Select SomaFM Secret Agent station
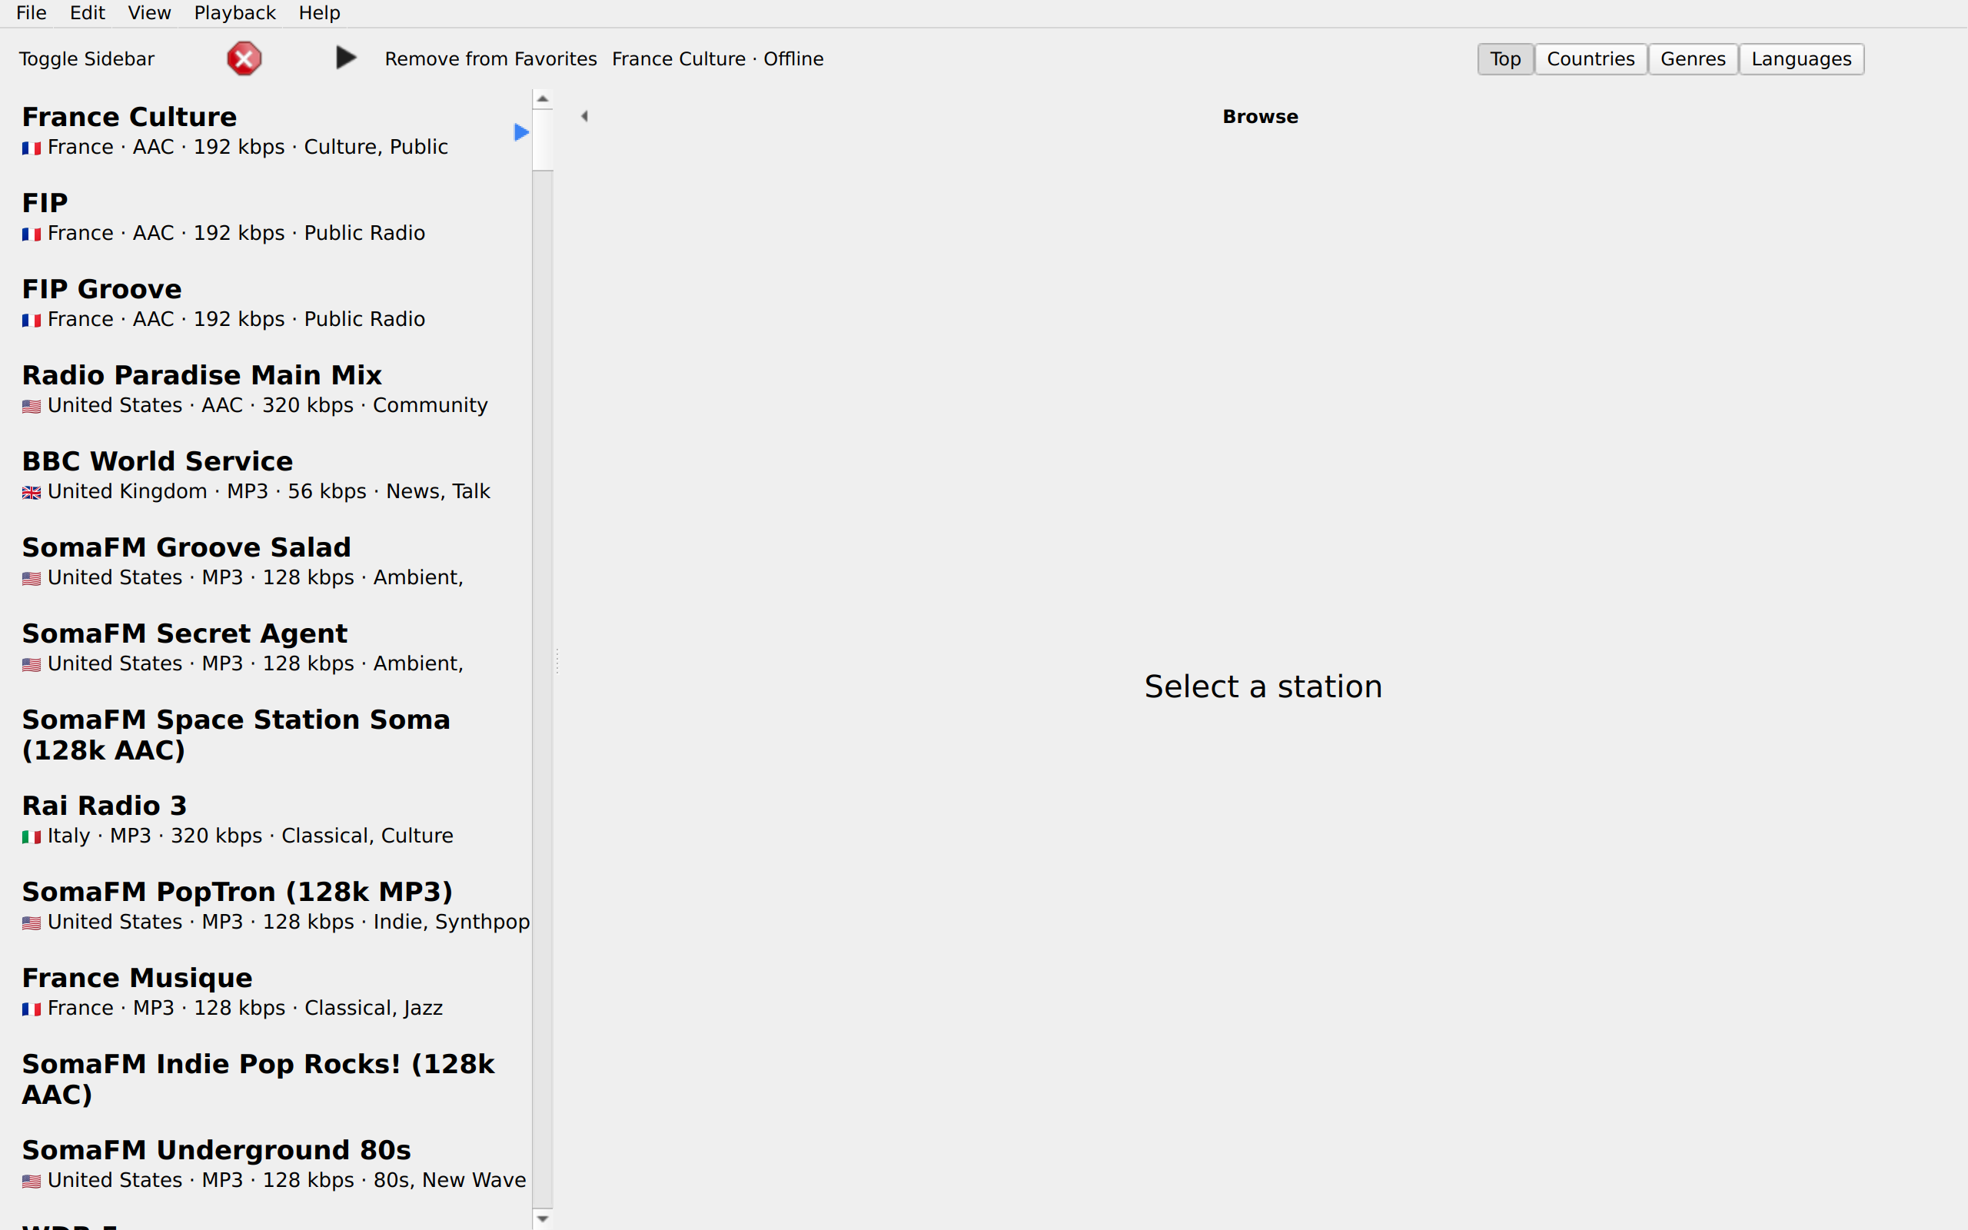 point(266,648)
